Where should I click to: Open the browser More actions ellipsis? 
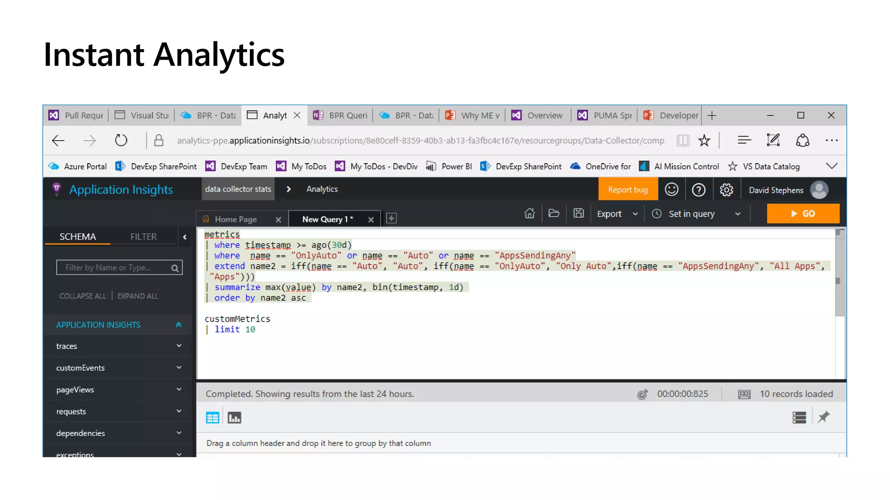point(831,140)
